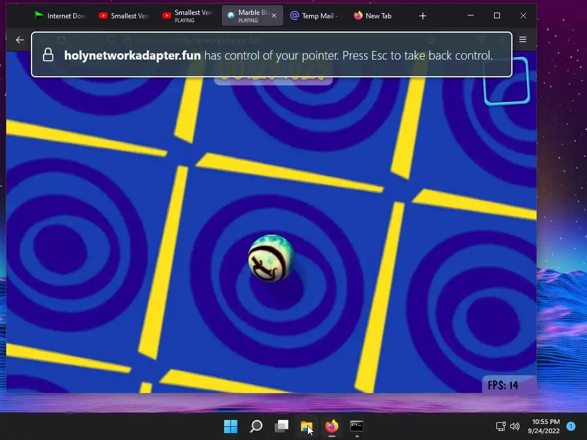
Task: Click the blue square powerup box
Action: tap(507, 81)
